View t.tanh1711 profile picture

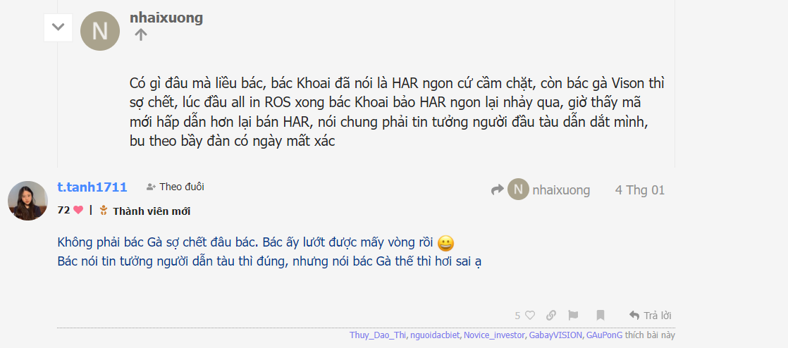click(27, 200)
